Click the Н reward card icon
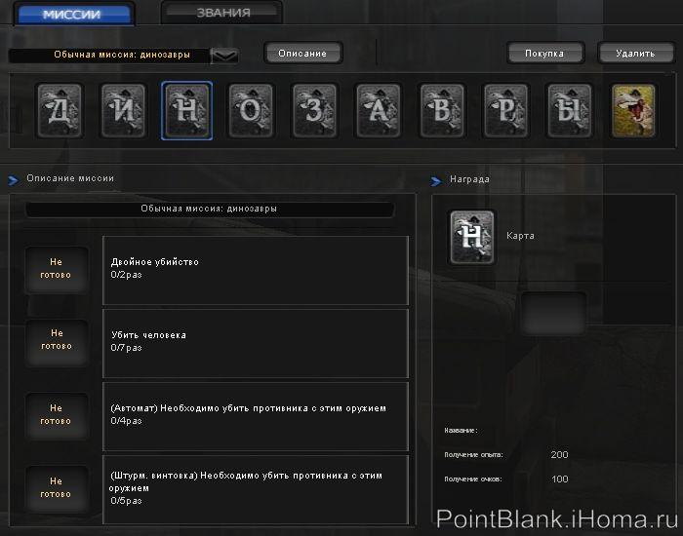Viewport: 683px width, 536px height. [x=472, y=237]
